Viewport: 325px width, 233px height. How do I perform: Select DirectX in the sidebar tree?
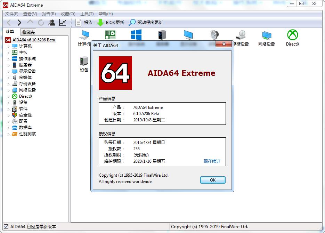click(x=26, y=96)
